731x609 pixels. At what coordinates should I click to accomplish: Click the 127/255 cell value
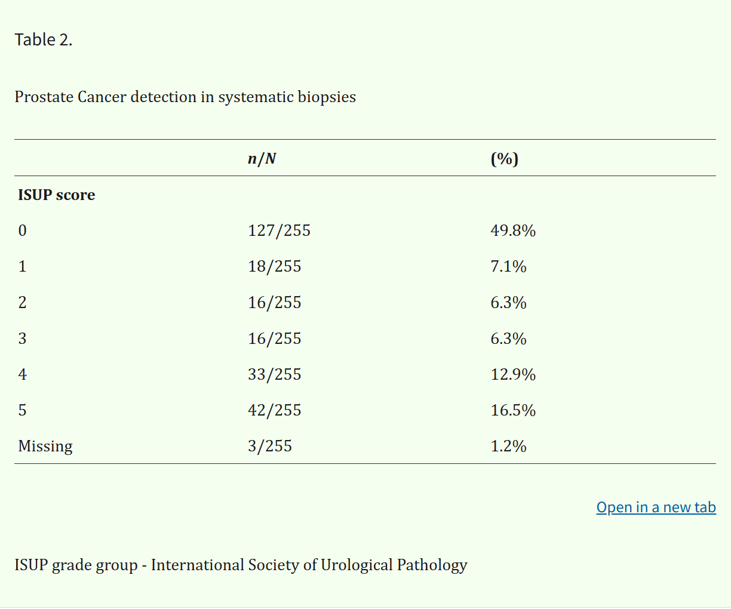[279, 230]
